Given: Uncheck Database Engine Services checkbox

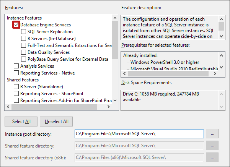Looking at the screenshot, I should pos(16,25).
